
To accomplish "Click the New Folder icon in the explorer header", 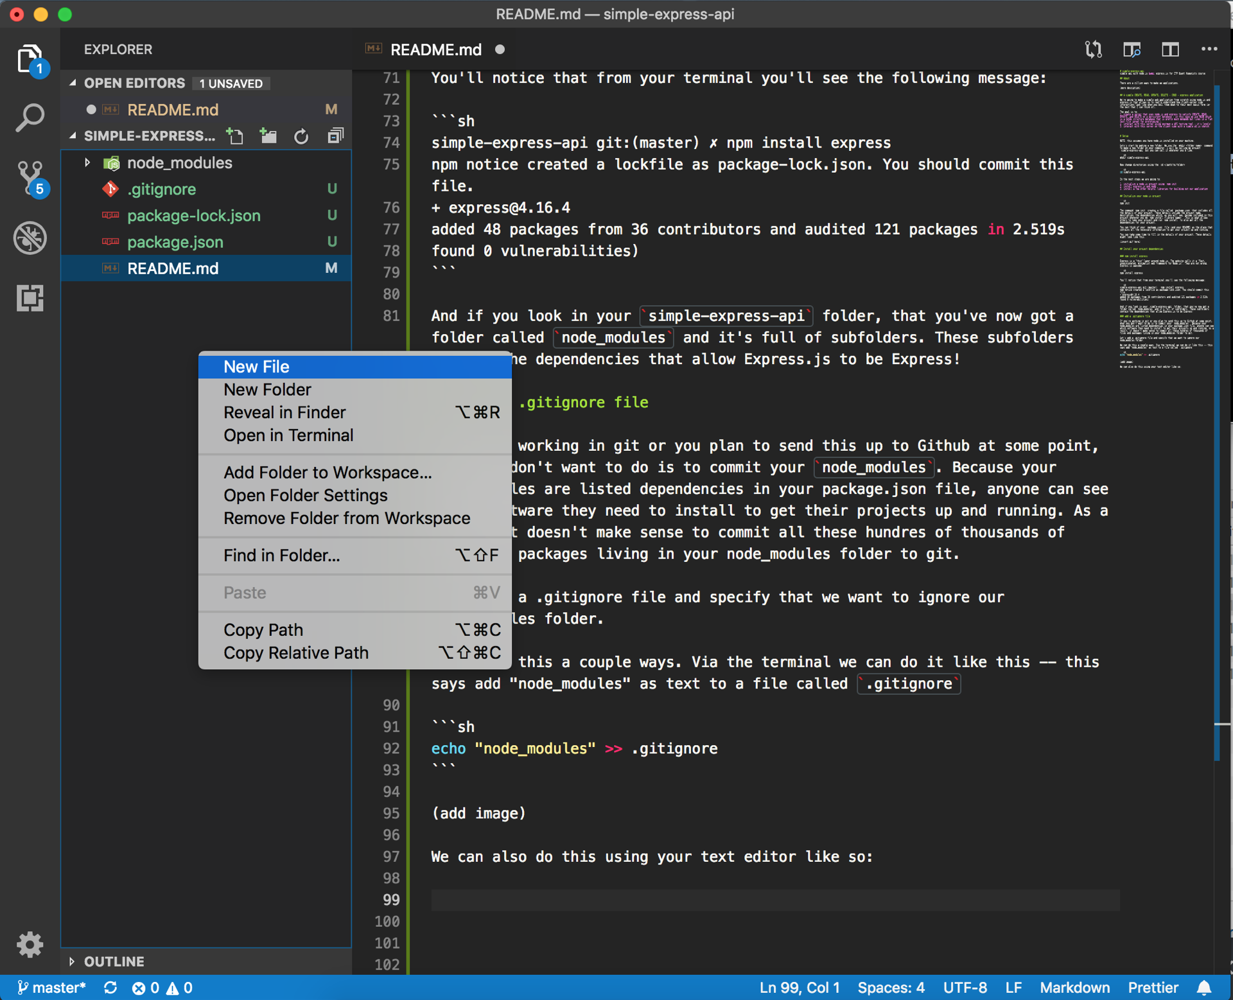I will [268, 136].
